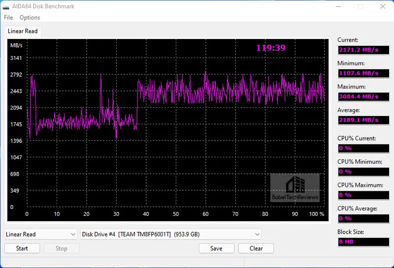The width and height of the screenshot is (394, 268).
Task: Click the CPU% Minimum 0 % value
Action: (x=363, y=172)
